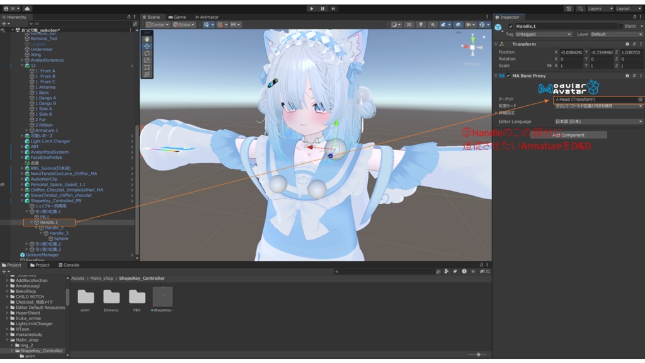Open MA Bone Proxy preset settings icon
645x363 pixels.
point(634,76)
